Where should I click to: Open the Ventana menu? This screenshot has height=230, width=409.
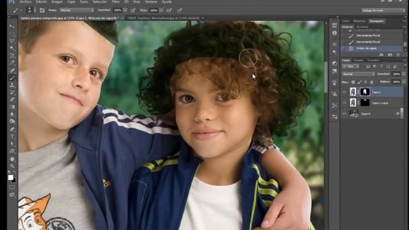151,2
